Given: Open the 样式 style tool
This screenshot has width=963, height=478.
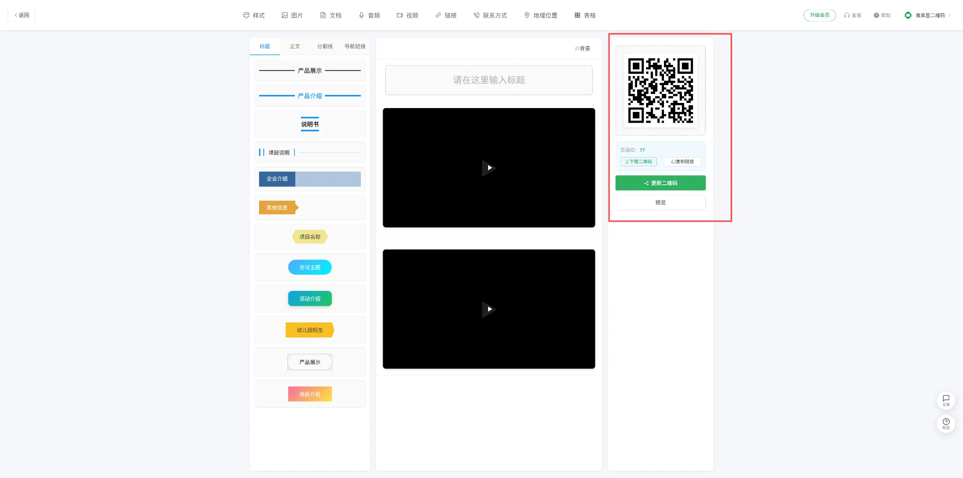Looking at the screenshot, I should (254, 16).
